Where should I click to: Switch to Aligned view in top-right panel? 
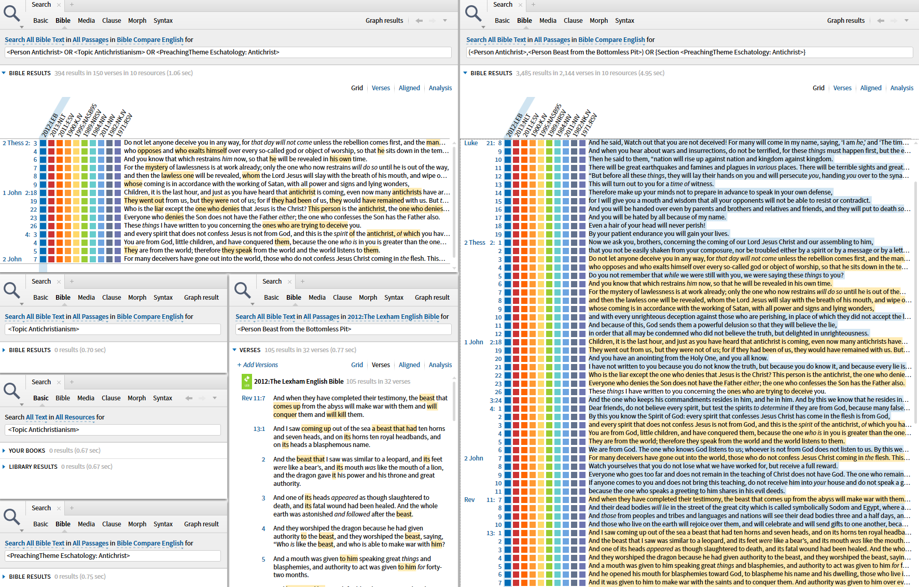pos(871,88)
